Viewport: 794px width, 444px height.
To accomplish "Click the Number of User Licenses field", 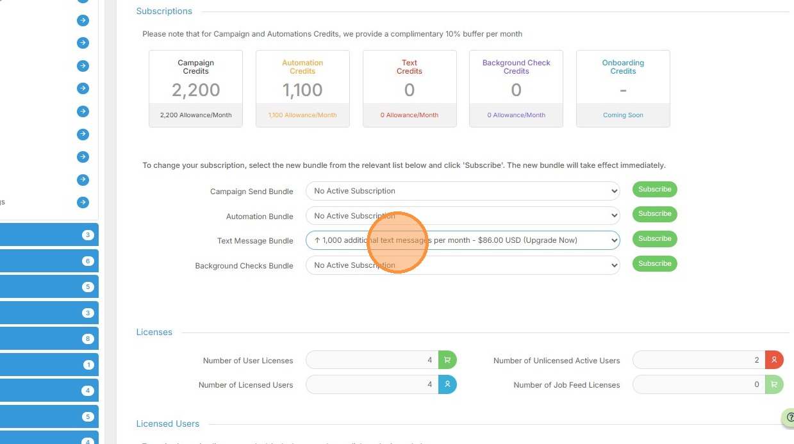I will (372, 360).
